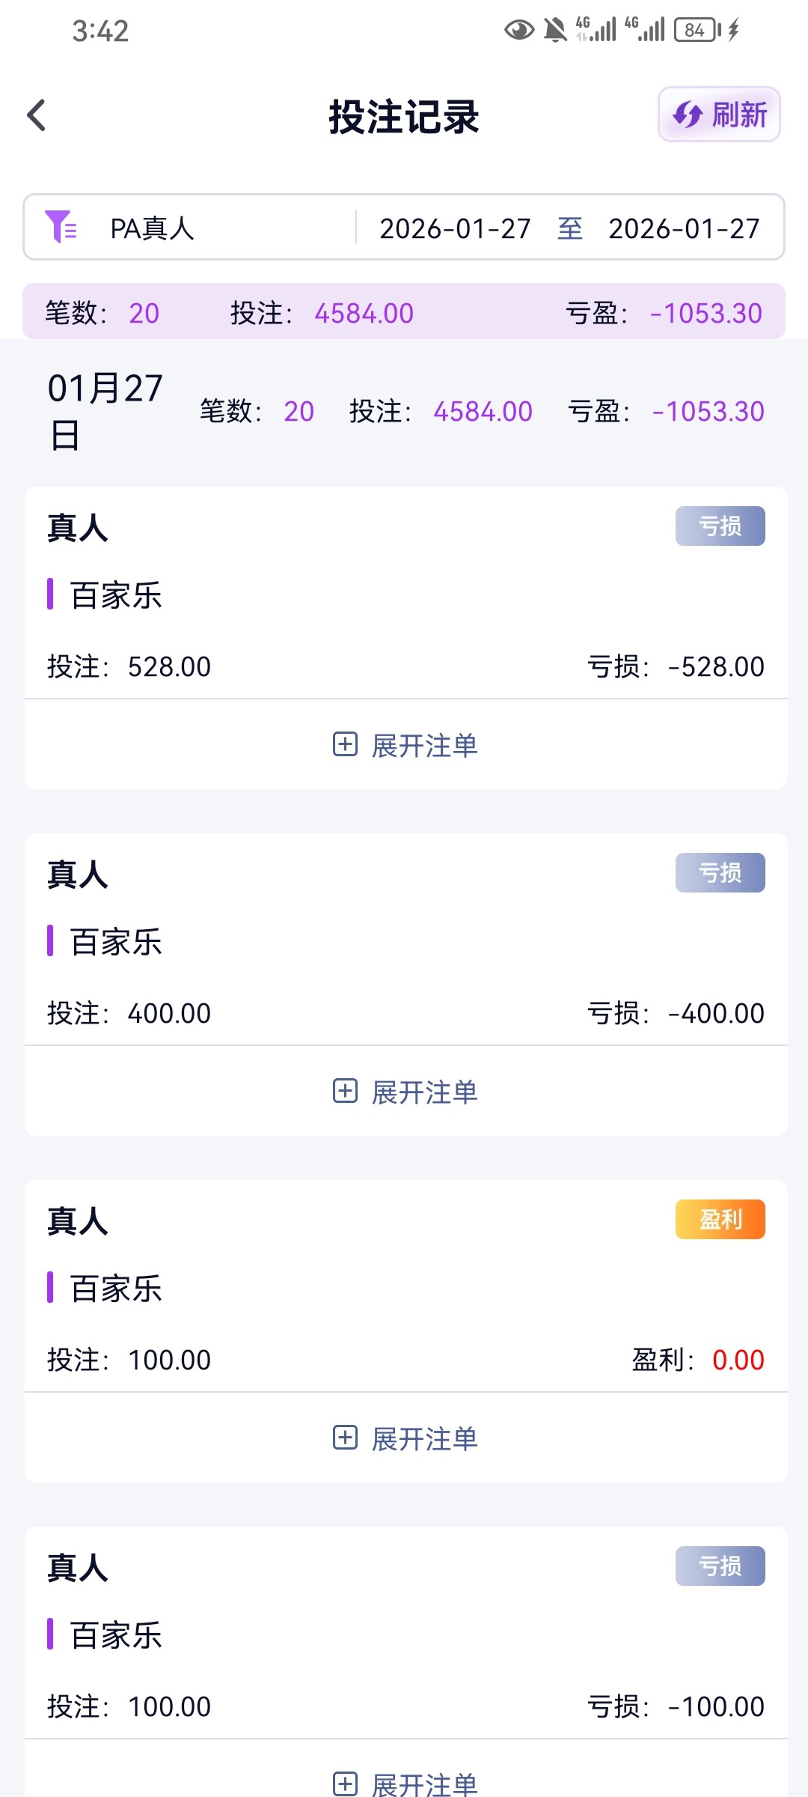Tap 亏损 badge on 528.00 card

[720, 526]
